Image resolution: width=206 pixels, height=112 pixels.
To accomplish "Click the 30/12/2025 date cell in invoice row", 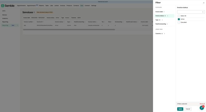I will click(x=145, y=25).
